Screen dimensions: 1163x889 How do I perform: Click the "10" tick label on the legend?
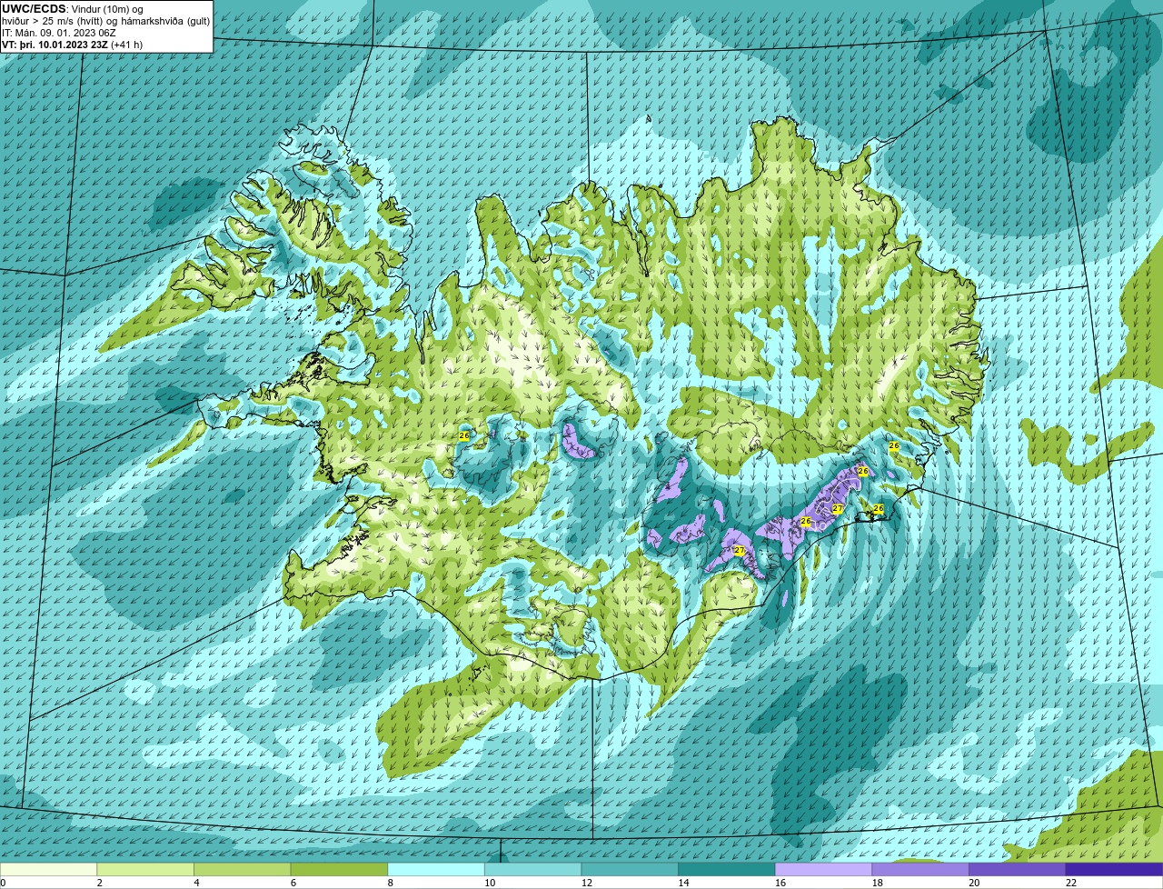[x=490, y=883]
